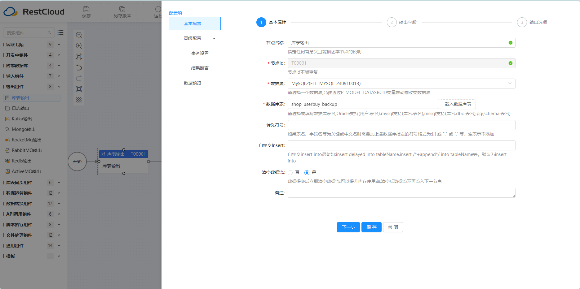The width and height of the screenshot is (580, 289).
Task: Click the 关闭 button
Action: point(393,227)
